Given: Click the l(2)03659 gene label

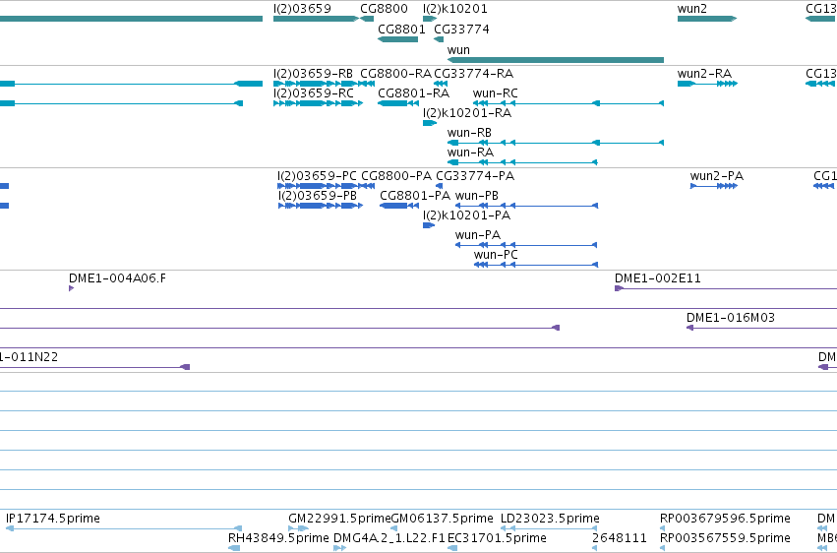Looking at the screenshot, I should (302, 9).
